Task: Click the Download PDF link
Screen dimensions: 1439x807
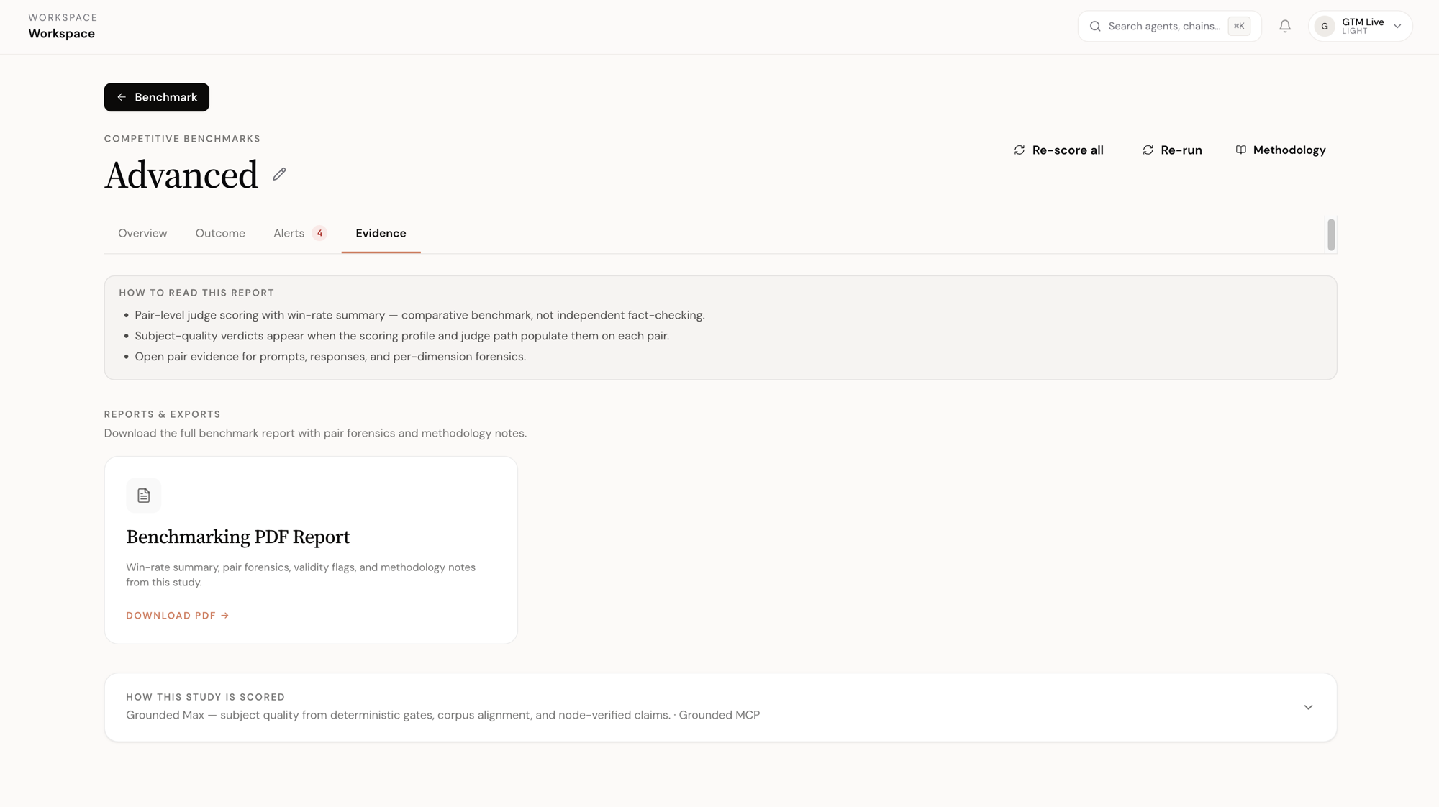Action: pyautogui.click(x=178, y=616)
